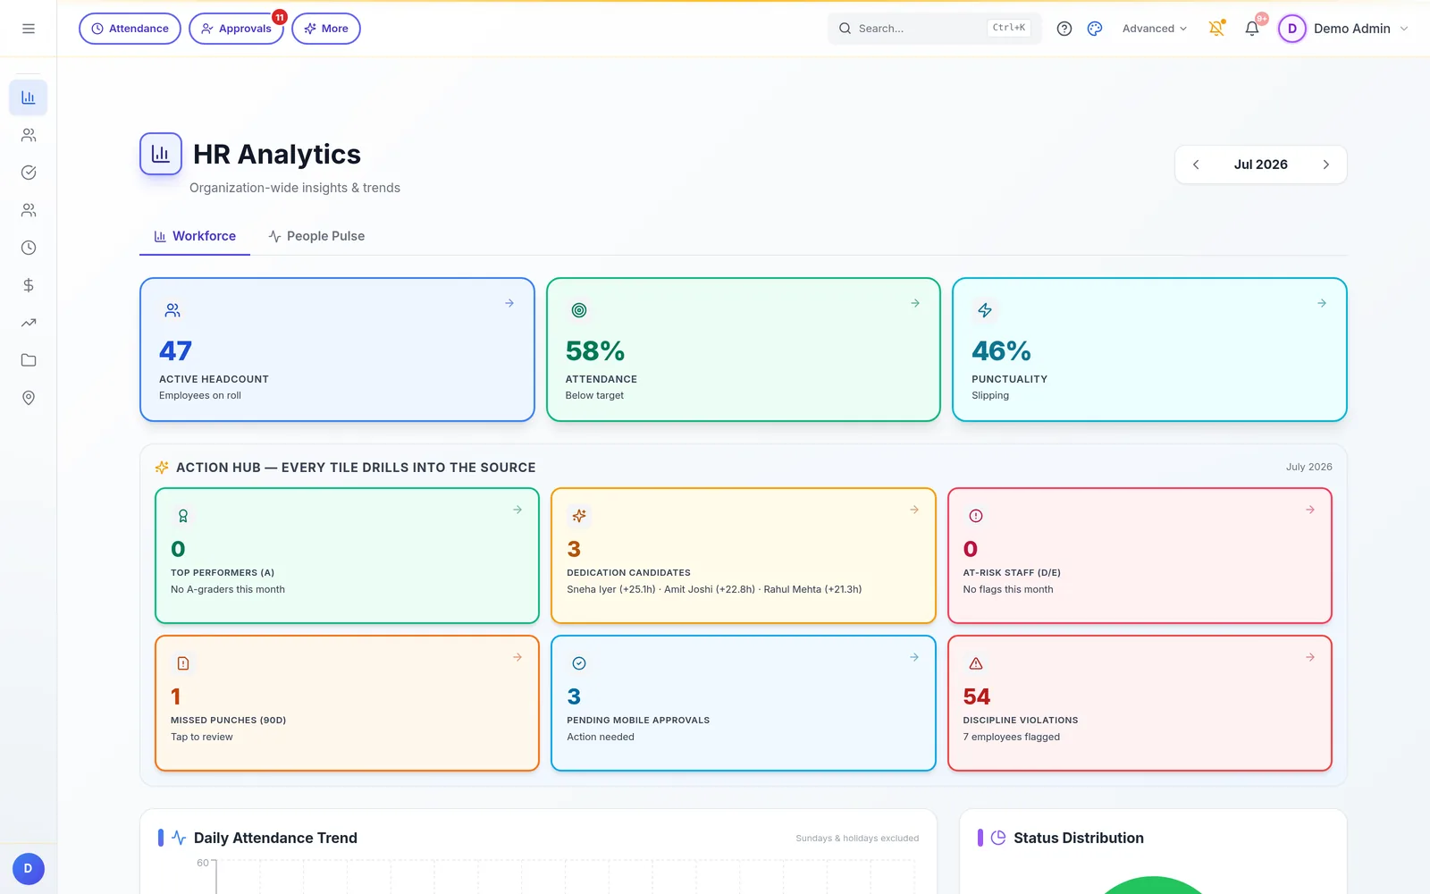Open the Discipline Violations 54 tile
Image resolution: width=1430 pixels, height=894 pixels.
click(1140, 703)
